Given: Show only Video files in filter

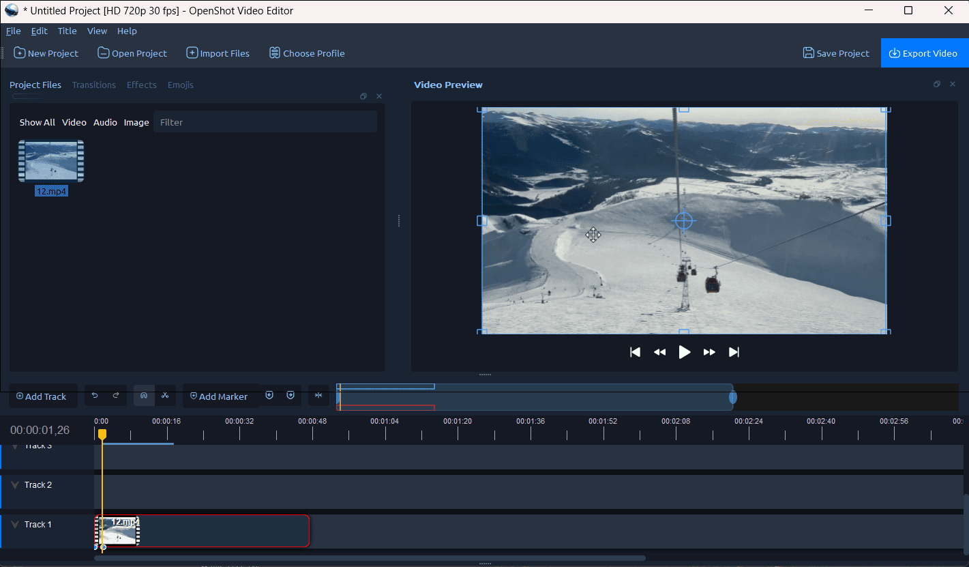Looking at the screenshot, I should coord(74,122).
